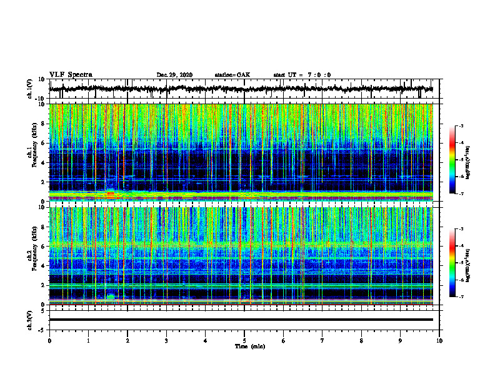495x382 pixels.
Task: Click the "8" kHz tick on ch.1 spectrogram axis
Action: (44, 124)
